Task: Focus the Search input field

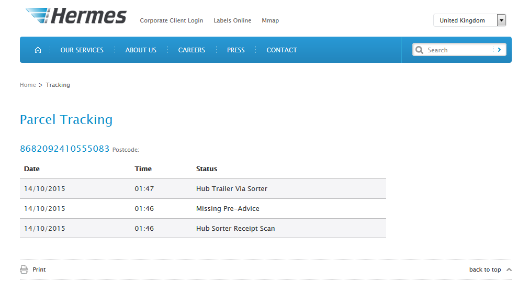Action: pyautogui.click(x=459, y=50)
